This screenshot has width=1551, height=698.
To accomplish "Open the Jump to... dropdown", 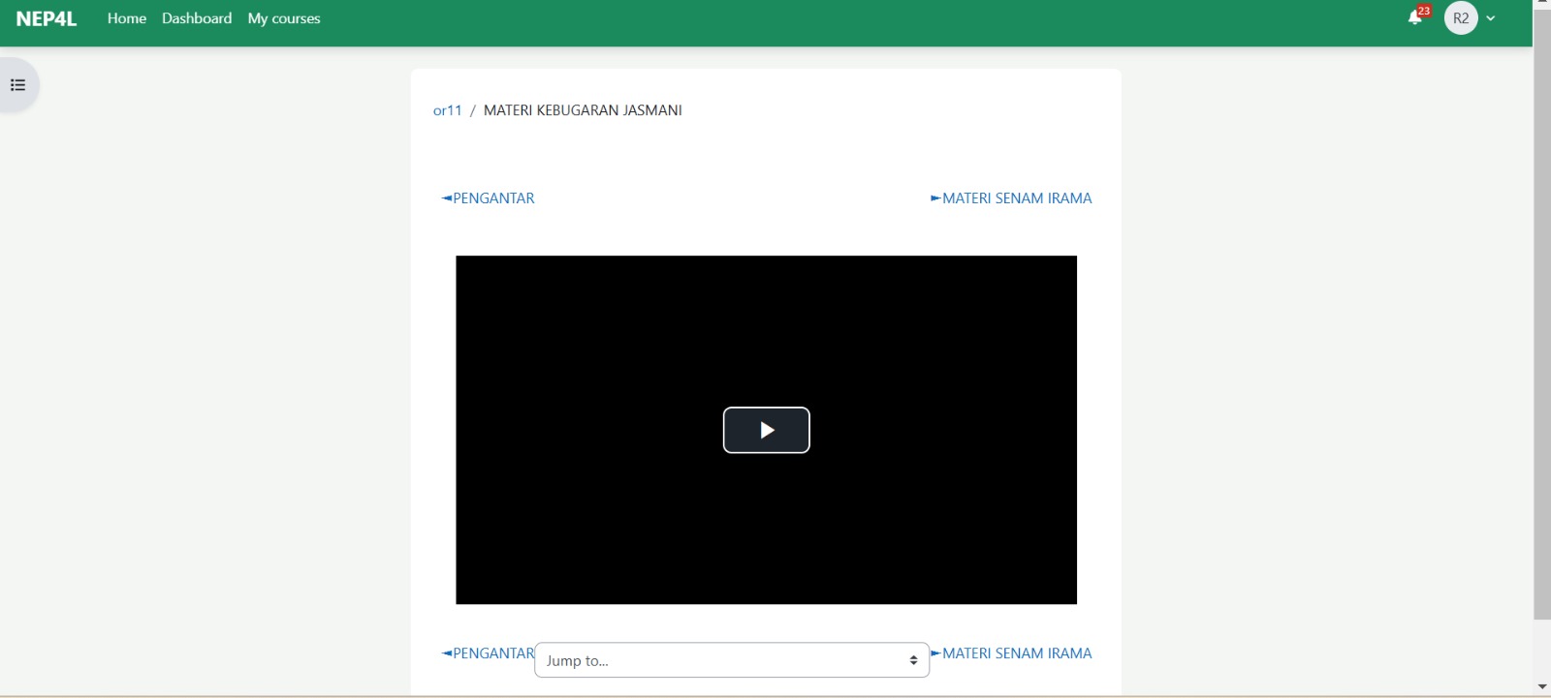I will tap(732, 660).
